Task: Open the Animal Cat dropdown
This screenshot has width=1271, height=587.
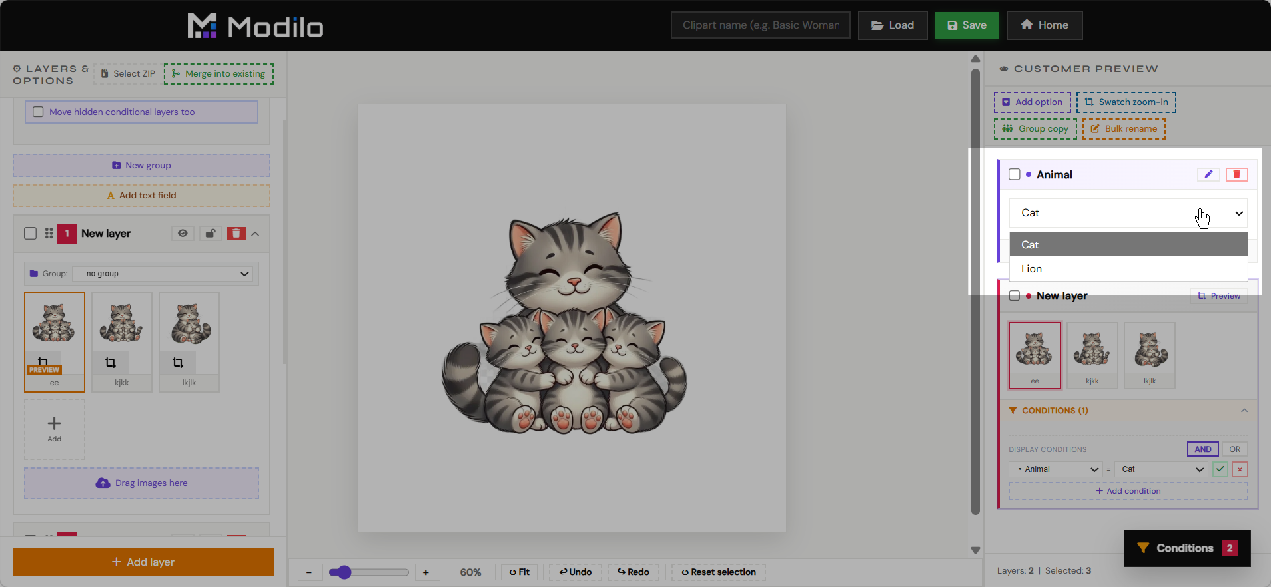Action: click(1128, 213)
